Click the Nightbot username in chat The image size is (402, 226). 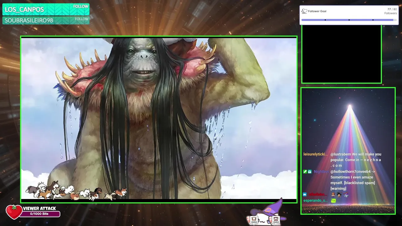click(x=321, y=172)
